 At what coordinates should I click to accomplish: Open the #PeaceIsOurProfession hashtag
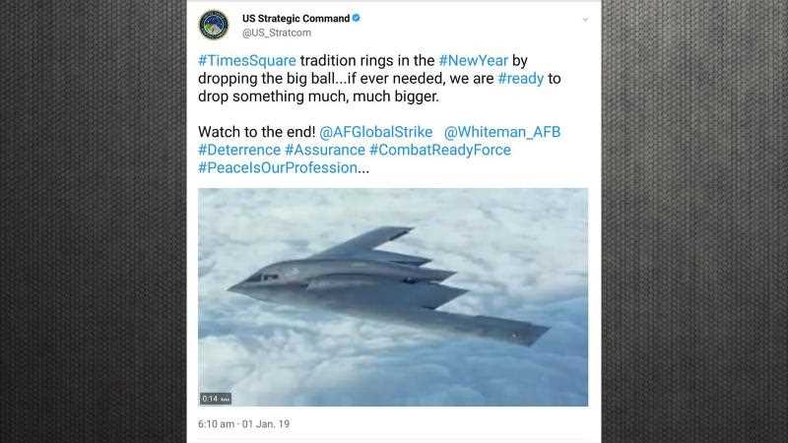point(278,167)
